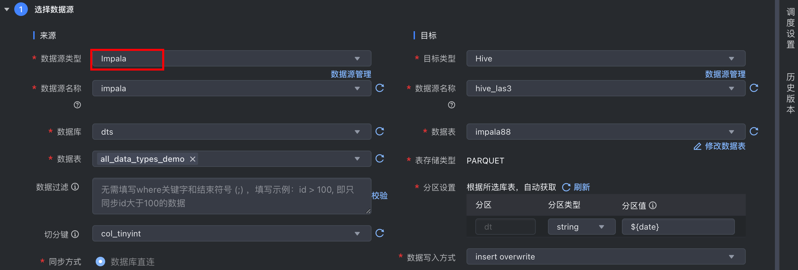
Task: Refresh the 切分键 column list
Action: 380,233
